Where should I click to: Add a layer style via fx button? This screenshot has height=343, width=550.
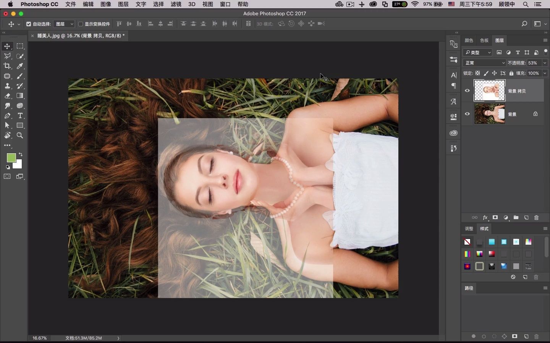[485, 218]
